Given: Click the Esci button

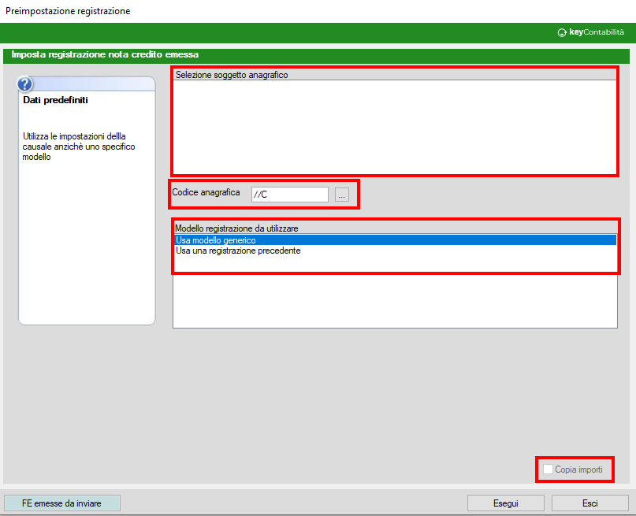Looking at the screenshot, I should point(590,503).
